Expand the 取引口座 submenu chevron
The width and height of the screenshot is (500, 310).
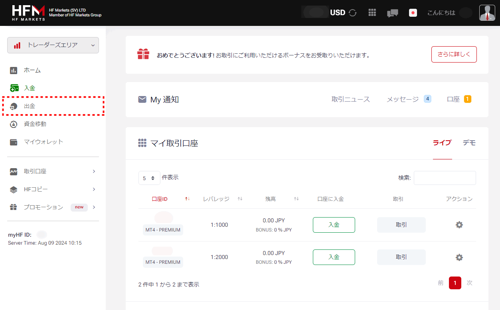click(94, 171)
